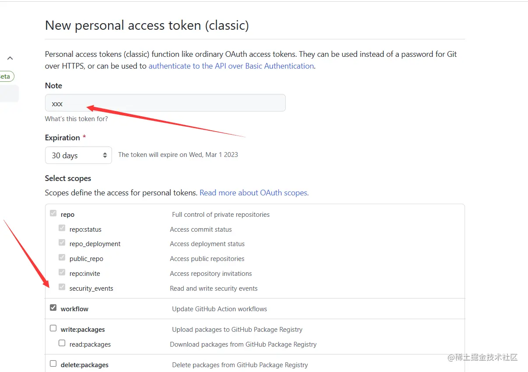This screenshot has width=528, height=372.
Task: Click the delete:packages scope label
Action: (x=84, y=365)
